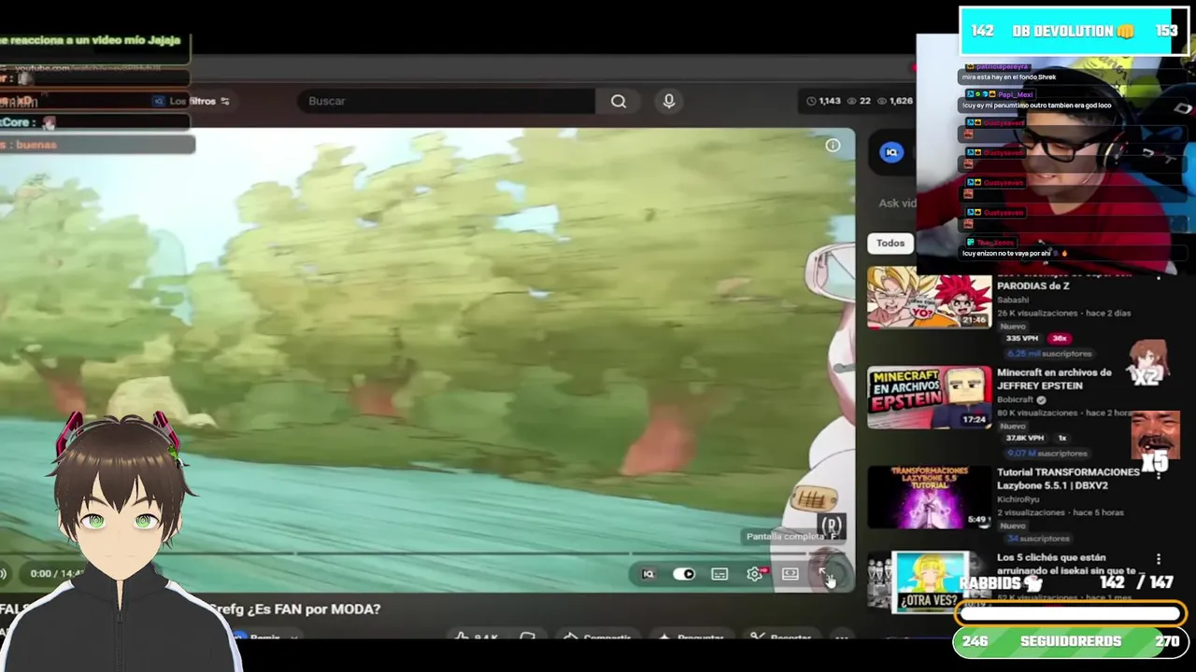Open the KichiroRyu channel name
This screenshot has width=1196, height=672.
pyautogui.click(x=1018, y=499)
